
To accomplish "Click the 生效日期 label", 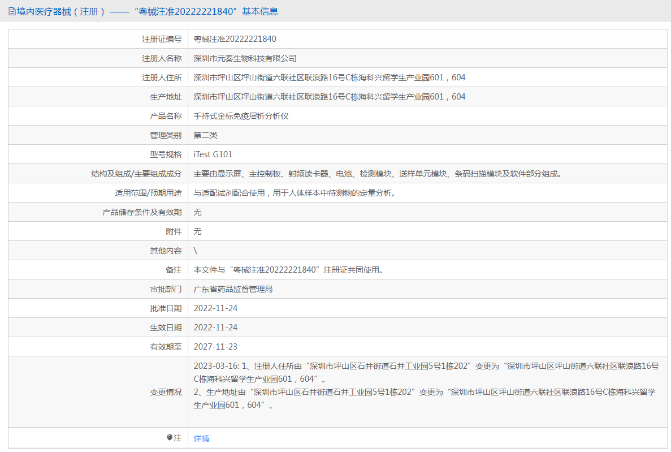I will point(166,328).
